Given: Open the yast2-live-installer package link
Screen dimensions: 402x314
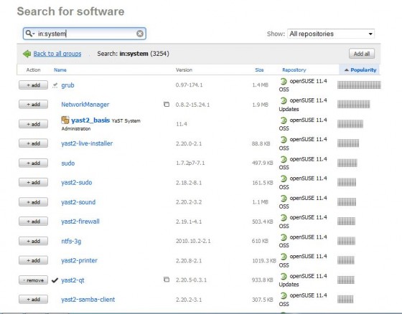Looking at the screenshot, I should 87,143.
